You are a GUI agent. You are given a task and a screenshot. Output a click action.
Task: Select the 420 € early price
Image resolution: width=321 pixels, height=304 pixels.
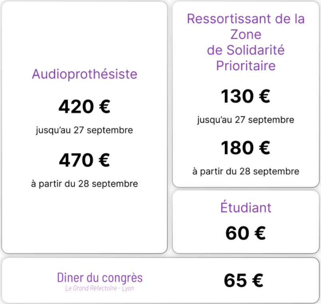(84, 106)
